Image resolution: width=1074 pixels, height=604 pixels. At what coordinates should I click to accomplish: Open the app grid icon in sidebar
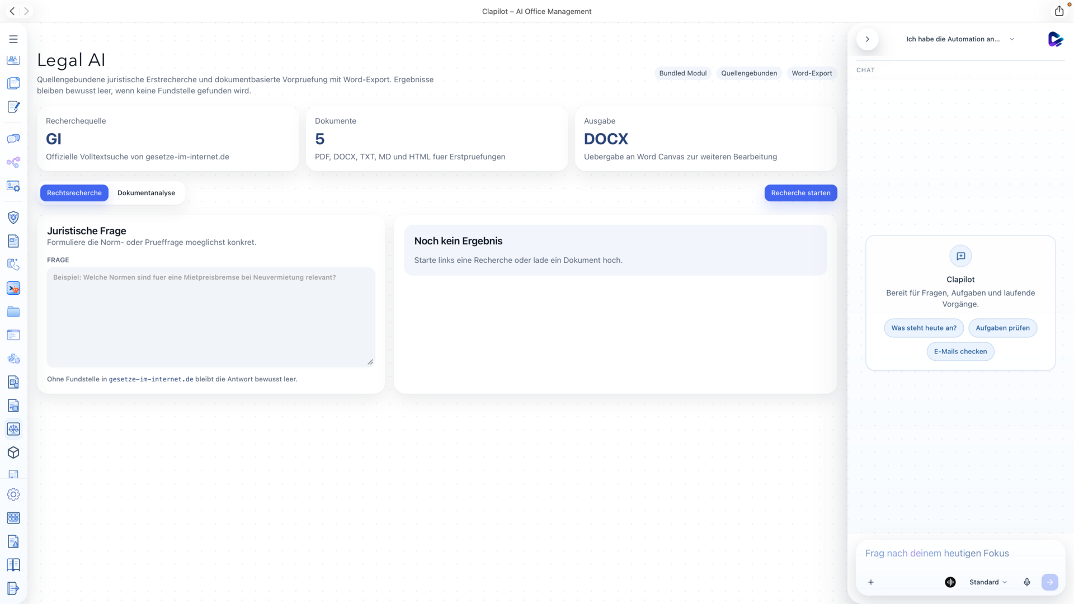coord(13,518)
